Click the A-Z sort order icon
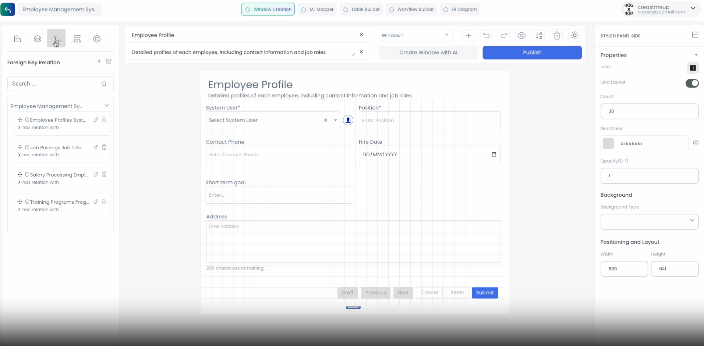 539,36
